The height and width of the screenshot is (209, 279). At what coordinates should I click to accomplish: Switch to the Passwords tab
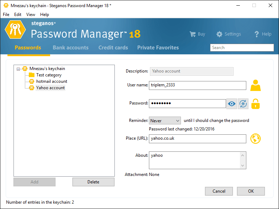click(x=28, y=48)
